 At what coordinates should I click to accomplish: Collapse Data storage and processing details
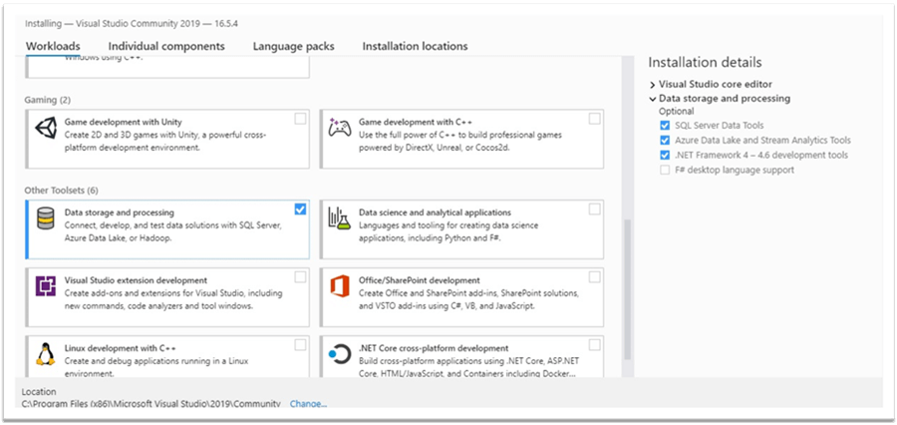click(653, 99)
